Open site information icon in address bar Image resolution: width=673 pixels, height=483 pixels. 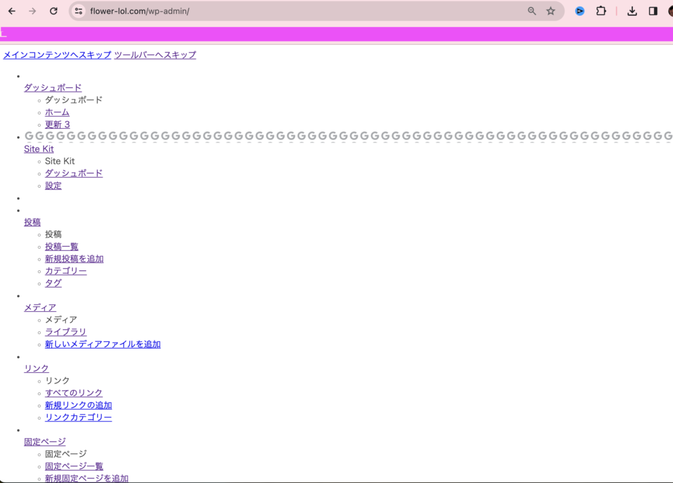tap(79, 11)
